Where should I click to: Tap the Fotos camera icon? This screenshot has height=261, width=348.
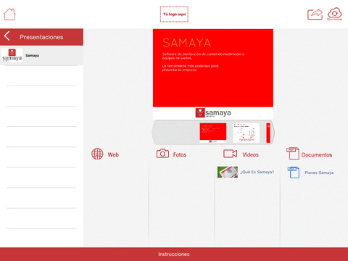[x=162, y=154]
